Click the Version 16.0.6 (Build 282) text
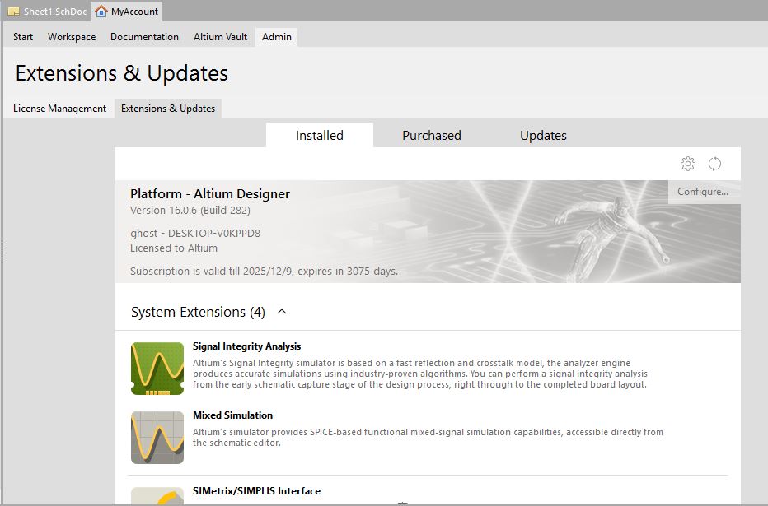 pyautogui.click(x=190, y=211)
